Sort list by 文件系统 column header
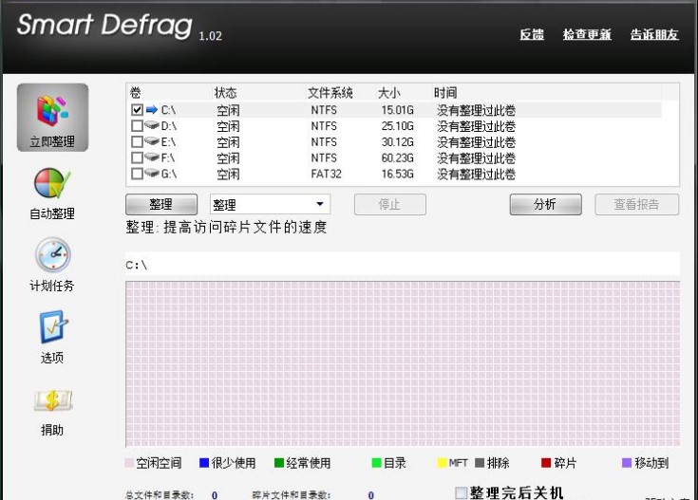 pyautogui.click(x=330, y=93)
